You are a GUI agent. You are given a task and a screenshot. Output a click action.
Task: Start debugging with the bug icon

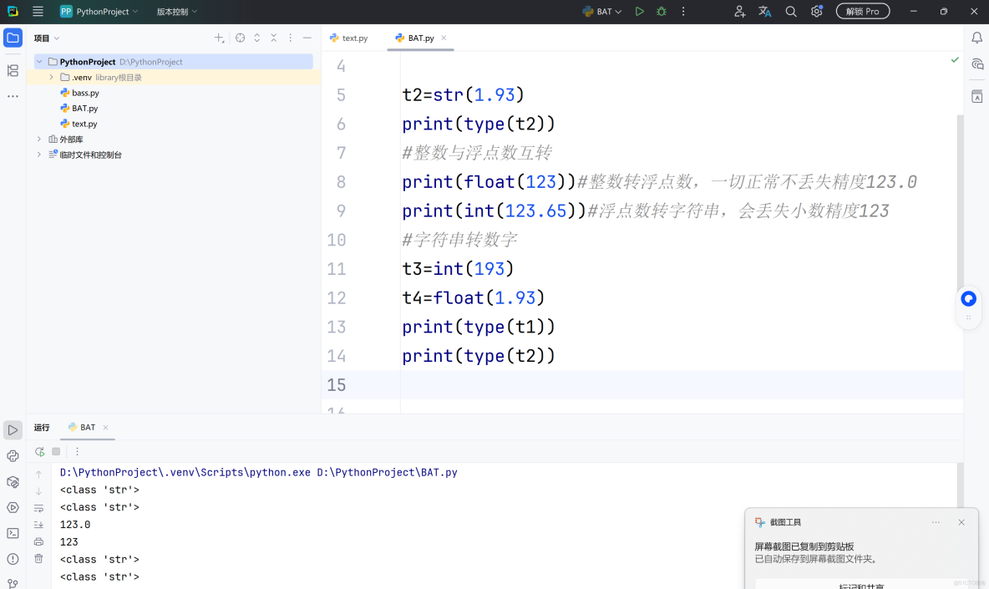[x=661, y=11]
